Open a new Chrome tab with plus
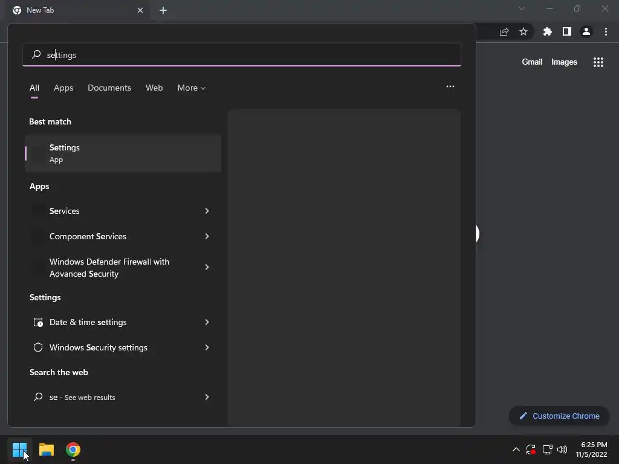The width and height of the screenshot is (619, 464). [x=163, y=10]
